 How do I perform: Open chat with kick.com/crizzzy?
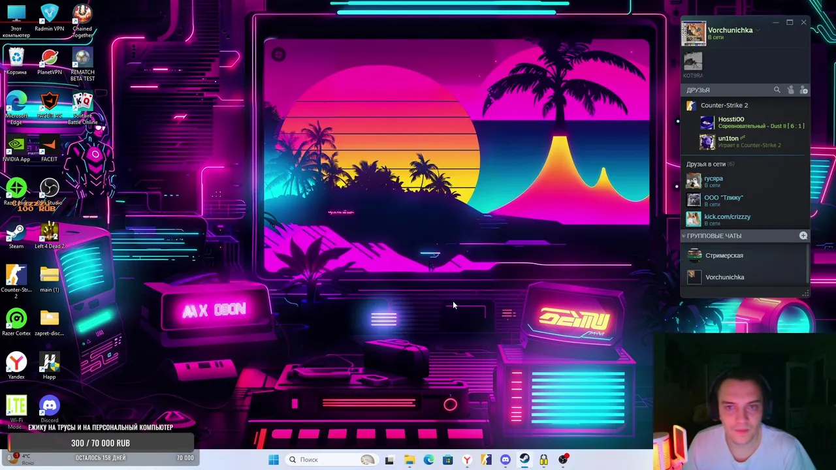[x=745, y=219]
